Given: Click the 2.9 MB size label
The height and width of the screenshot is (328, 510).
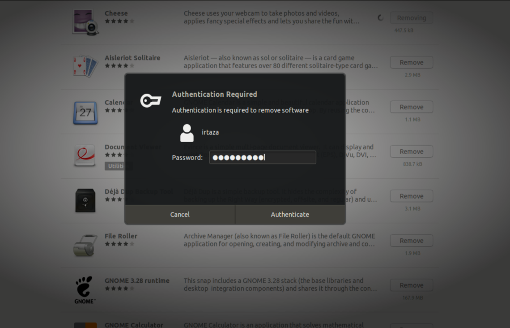Looking at the screenshot, I should pos(412,75).
